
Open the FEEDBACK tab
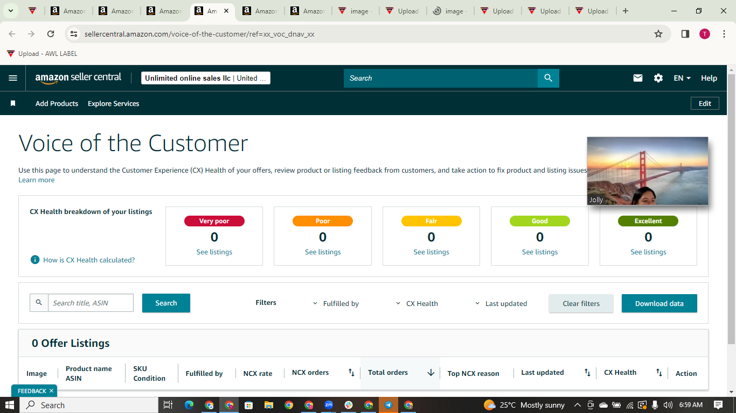pos(32,391)
